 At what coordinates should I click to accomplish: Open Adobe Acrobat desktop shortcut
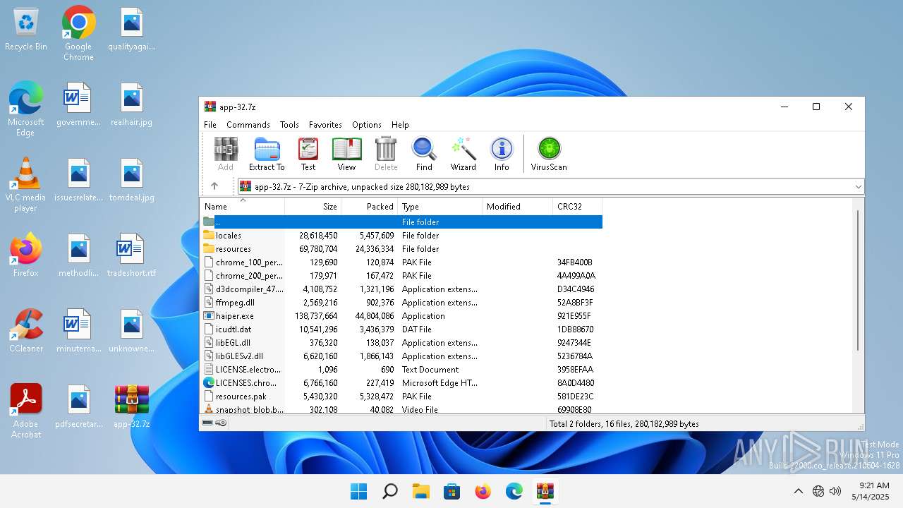point(26,411)
